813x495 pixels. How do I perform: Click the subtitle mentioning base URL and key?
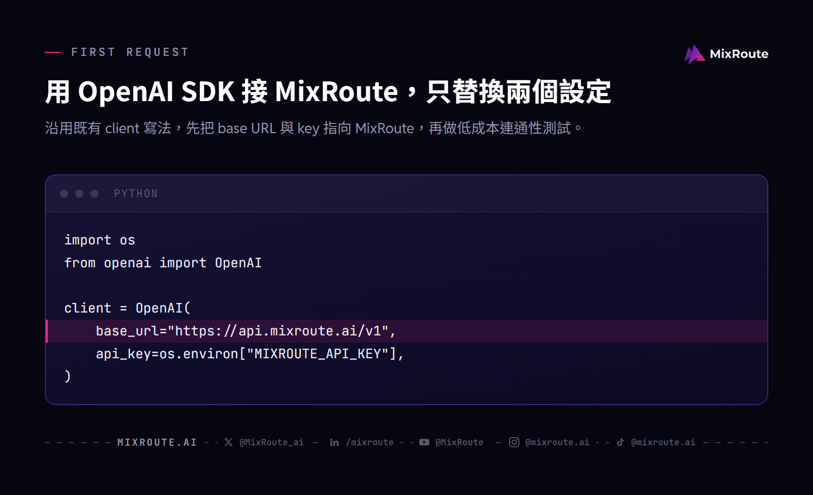(x=313, y=128)
